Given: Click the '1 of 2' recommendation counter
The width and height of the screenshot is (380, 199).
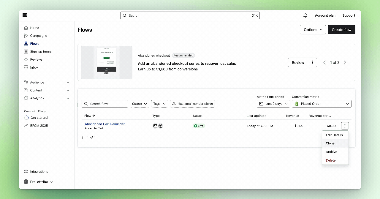Looking at the screenshot, I should 335,63.
